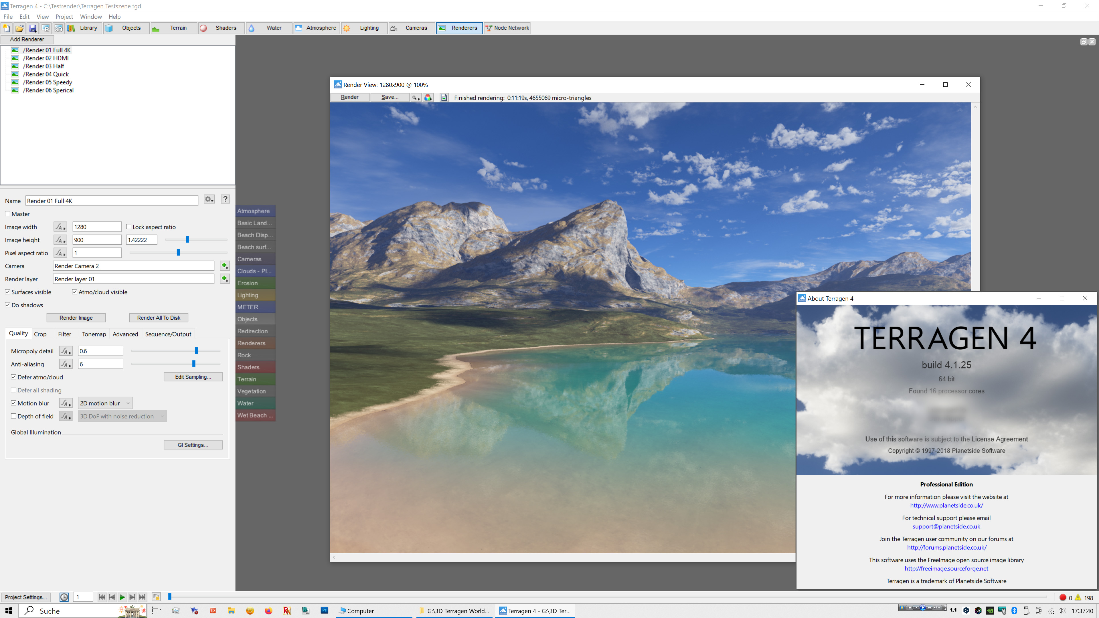Adjust the Micropoly detail slider
1099x618 pixels.
[196, 350]
